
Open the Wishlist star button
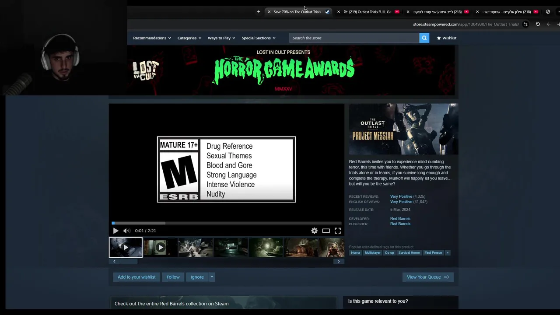pos(446,38)
